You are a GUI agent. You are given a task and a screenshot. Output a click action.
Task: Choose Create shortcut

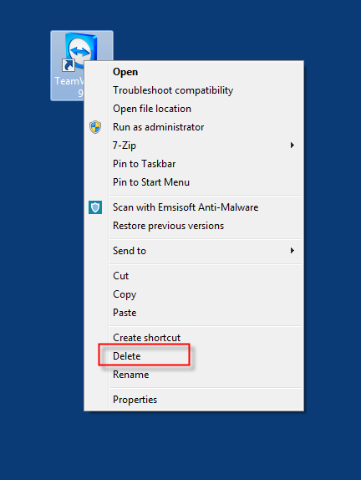[146, 338]
